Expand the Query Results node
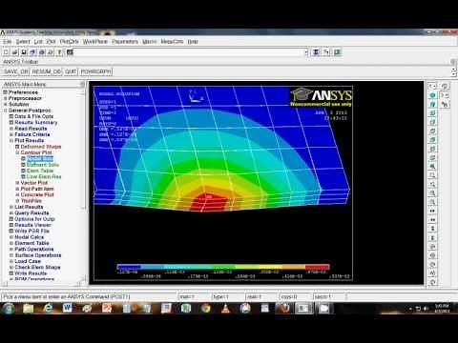Viewport: 458px width, 343px height. (11, 213)
